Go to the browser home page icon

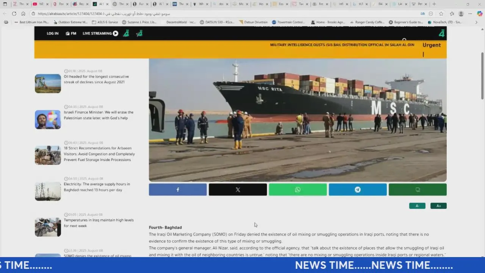[x=23, y=14]
